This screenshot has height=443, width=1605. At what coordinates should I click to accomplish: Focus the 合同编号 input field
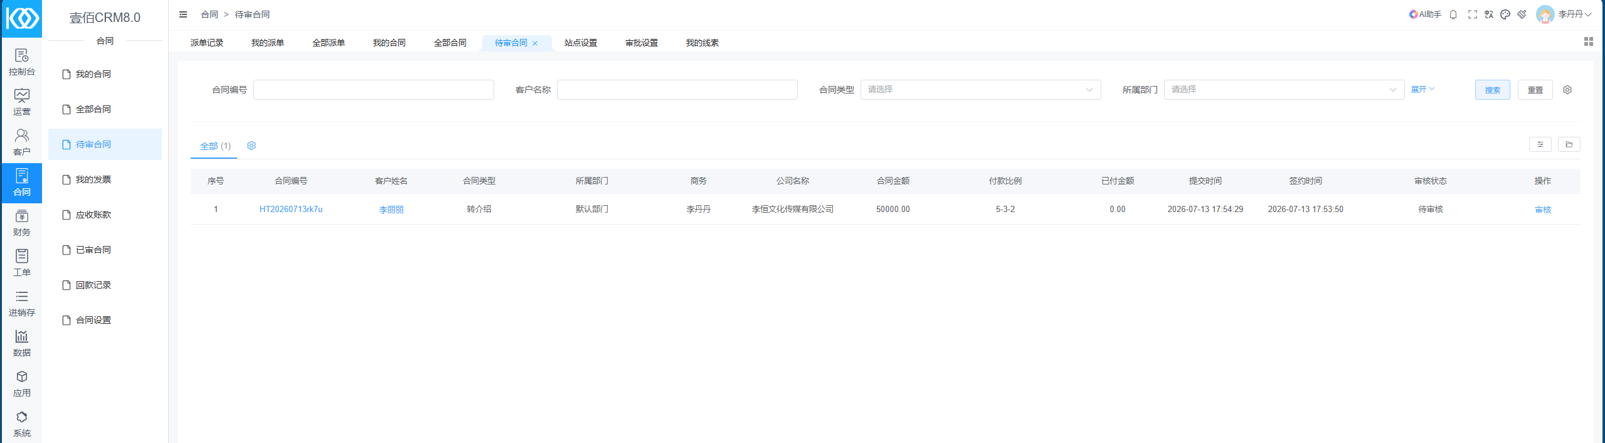point(374,90)
